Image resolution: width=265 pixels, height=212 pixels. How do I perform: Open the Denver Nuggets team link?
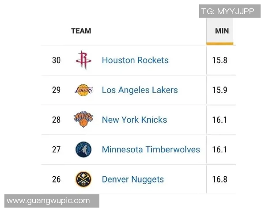click(132, 179)
